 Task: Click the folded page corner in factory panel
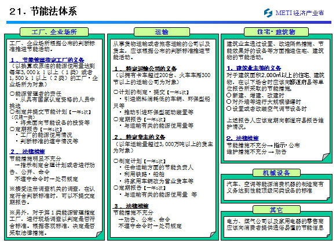(x=99, y=234)
